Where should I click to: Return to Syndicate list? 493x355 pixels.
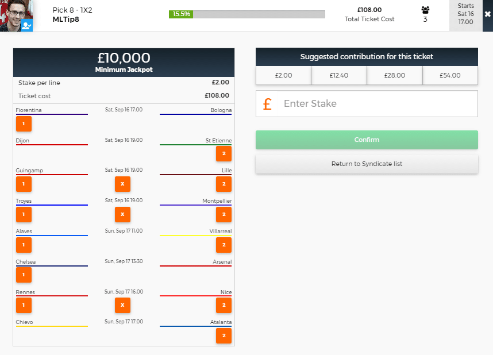[367, 164]
